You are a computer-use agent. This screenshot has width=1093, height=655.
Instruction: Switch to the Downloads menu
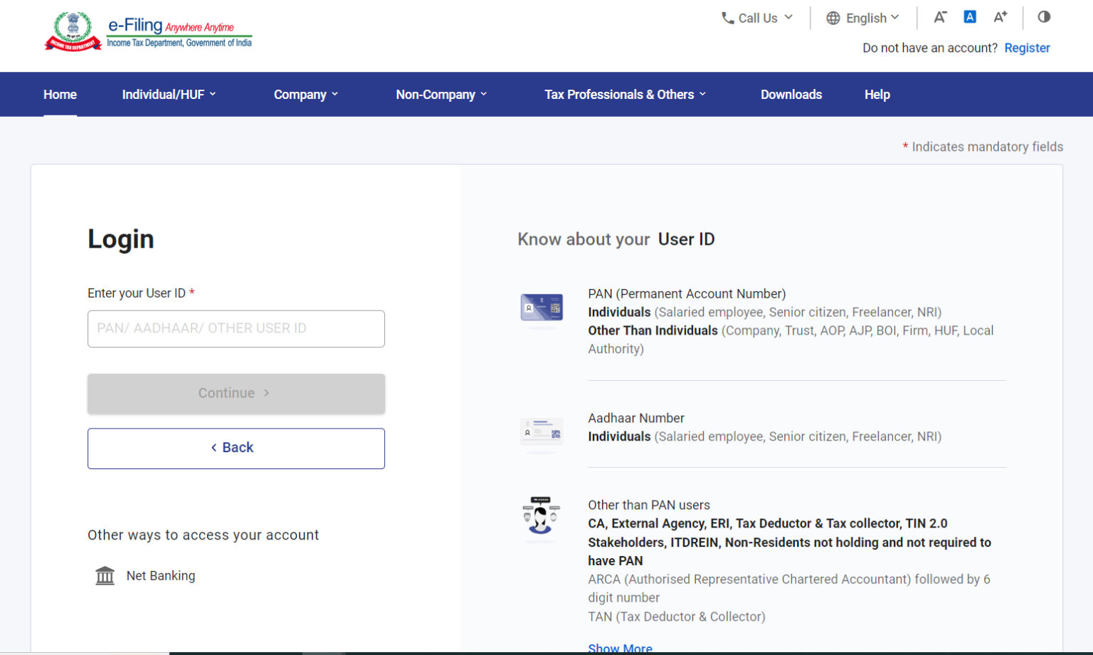[x=791, y=94]
